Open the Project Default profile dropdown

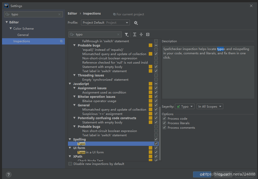coord(105,23)
